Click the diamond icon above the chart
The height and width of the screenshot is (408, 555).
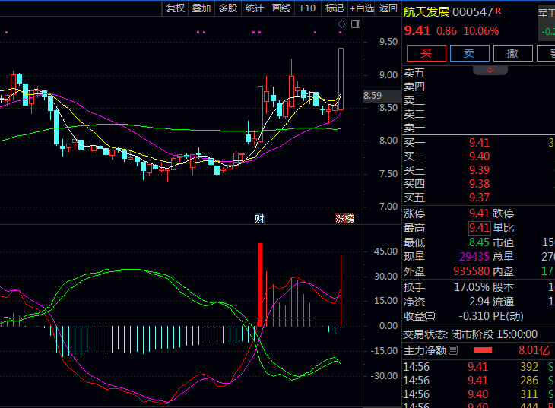tap(342, 24)
